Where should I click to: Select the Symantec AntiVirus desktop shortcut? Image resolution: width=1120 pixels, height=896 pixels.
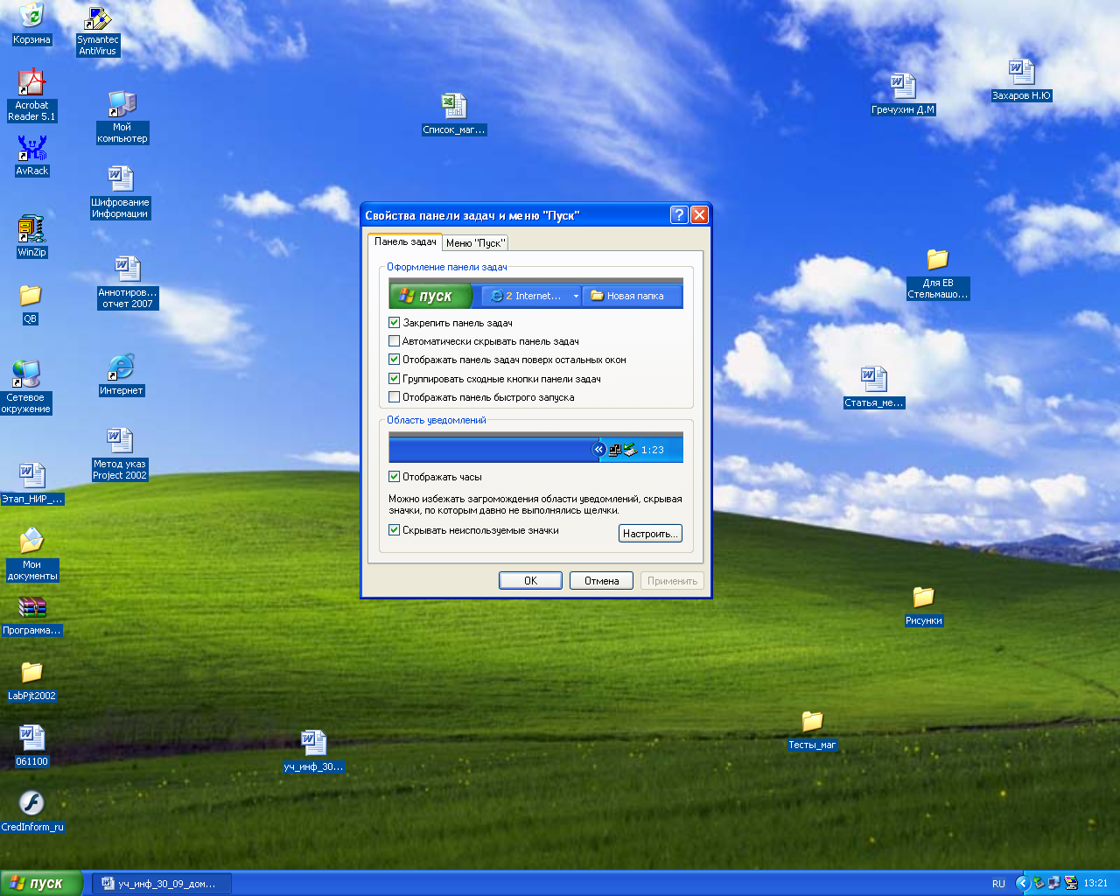tap(98, 31)
